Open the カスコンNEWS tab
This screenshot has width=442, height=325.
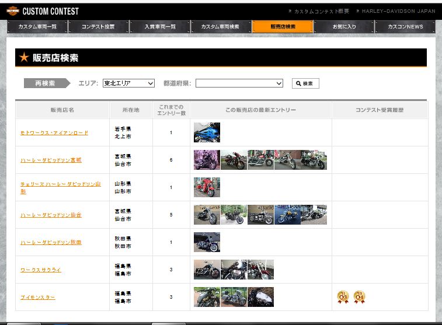coord(405,27)
